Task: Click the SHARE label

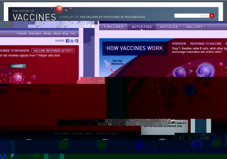Action: click(x=59, y=41)
